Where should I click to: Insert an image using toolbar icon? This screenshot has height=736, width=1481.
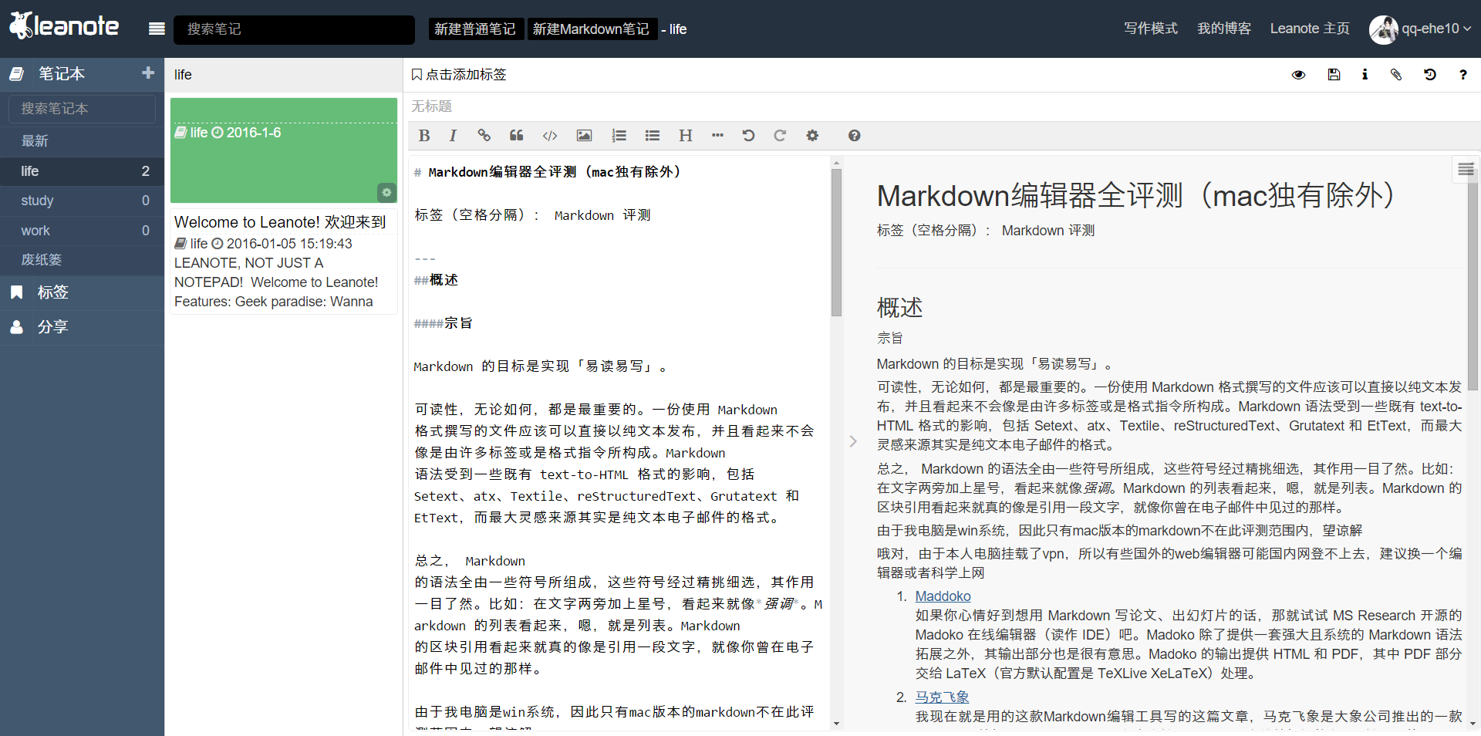point(584,136)
